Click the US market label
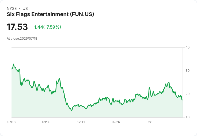The image size is (197, 136). tap(25, 9)
